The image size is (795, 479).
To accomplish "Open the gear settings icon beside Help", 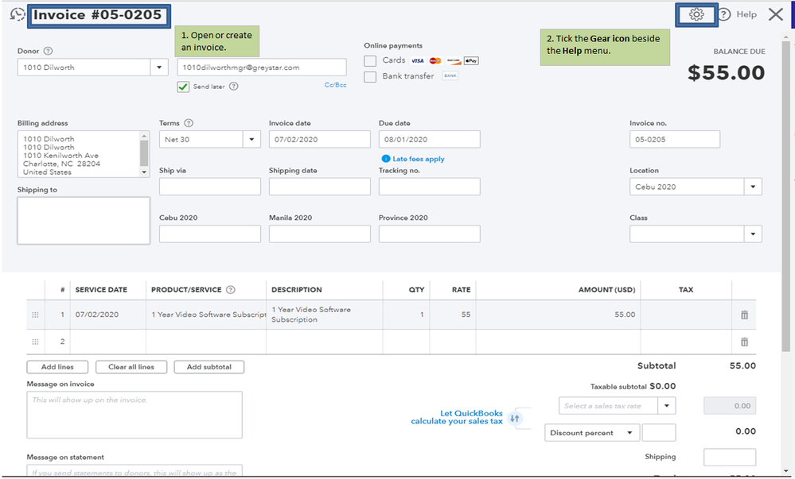I will [x=696, y=14].
